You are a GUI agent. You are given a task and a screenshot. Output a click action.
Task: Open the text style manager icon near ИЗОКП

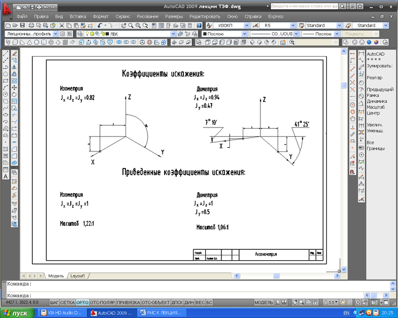[209, 26]
